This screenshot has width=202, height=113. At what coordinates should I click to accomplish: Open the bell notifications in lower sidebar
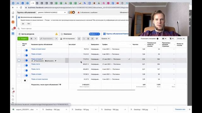coord(13,92)
